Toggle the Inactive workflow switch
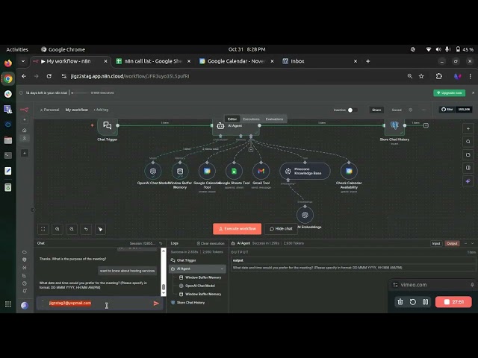This screenshot has height=358, width=478. point(353,110)
